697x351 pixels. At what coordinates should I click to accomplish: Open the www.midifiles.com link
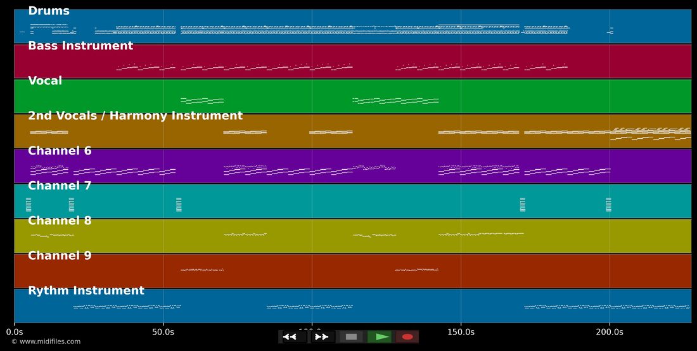pyautogui.click(x=46, y=341)
